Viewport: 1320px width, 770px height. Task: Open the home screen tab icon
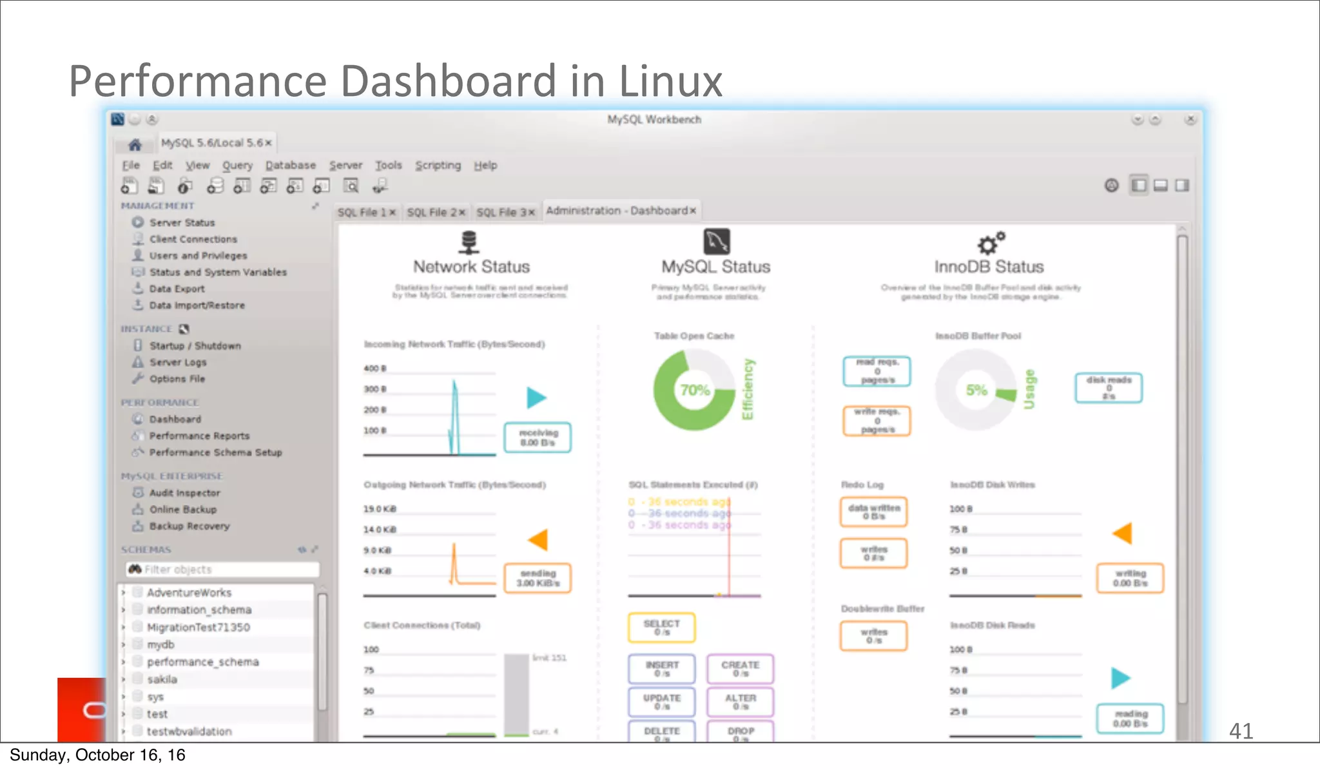[x=135, y=144]
